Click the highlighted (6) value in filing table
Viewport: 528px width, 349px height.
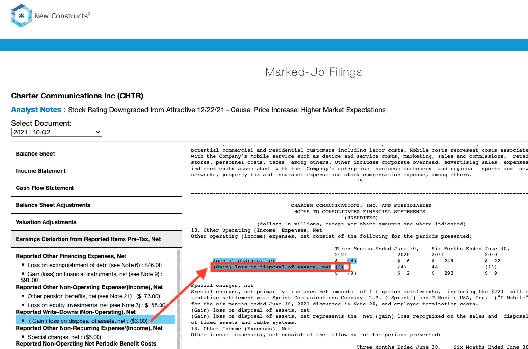tap(352, 261)
